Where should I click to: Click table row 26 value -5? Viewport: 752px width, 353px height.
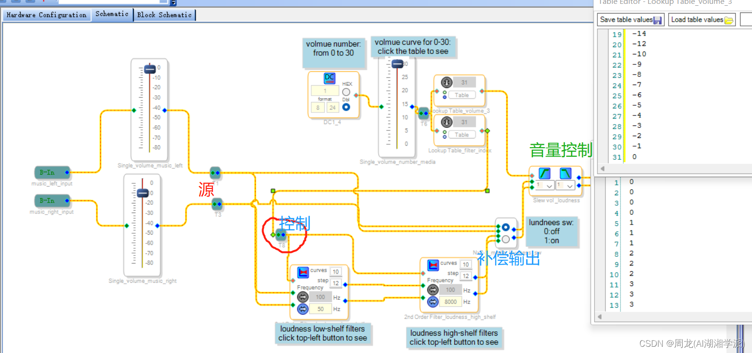pyautogui.click(x=636, y=105)
